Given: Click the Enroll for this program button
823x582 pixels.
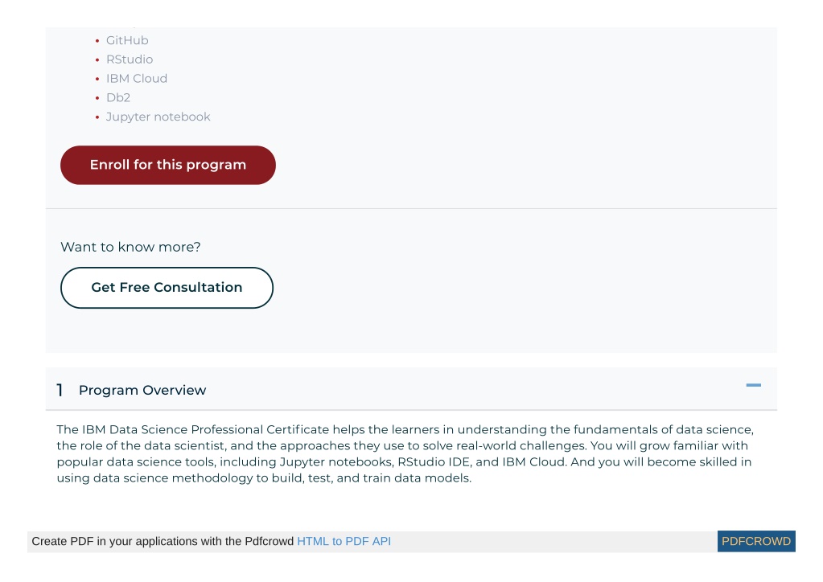Looking at the screenshot, I should pyautogui.click(x=168, y=165).
